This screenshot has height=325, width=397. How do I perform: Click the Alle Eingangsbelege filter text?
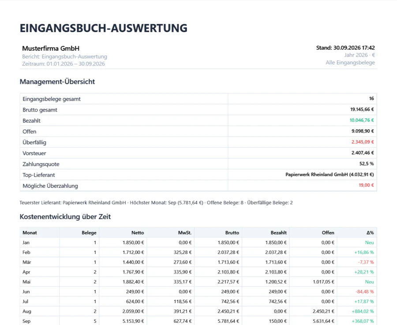click(350, 63)
